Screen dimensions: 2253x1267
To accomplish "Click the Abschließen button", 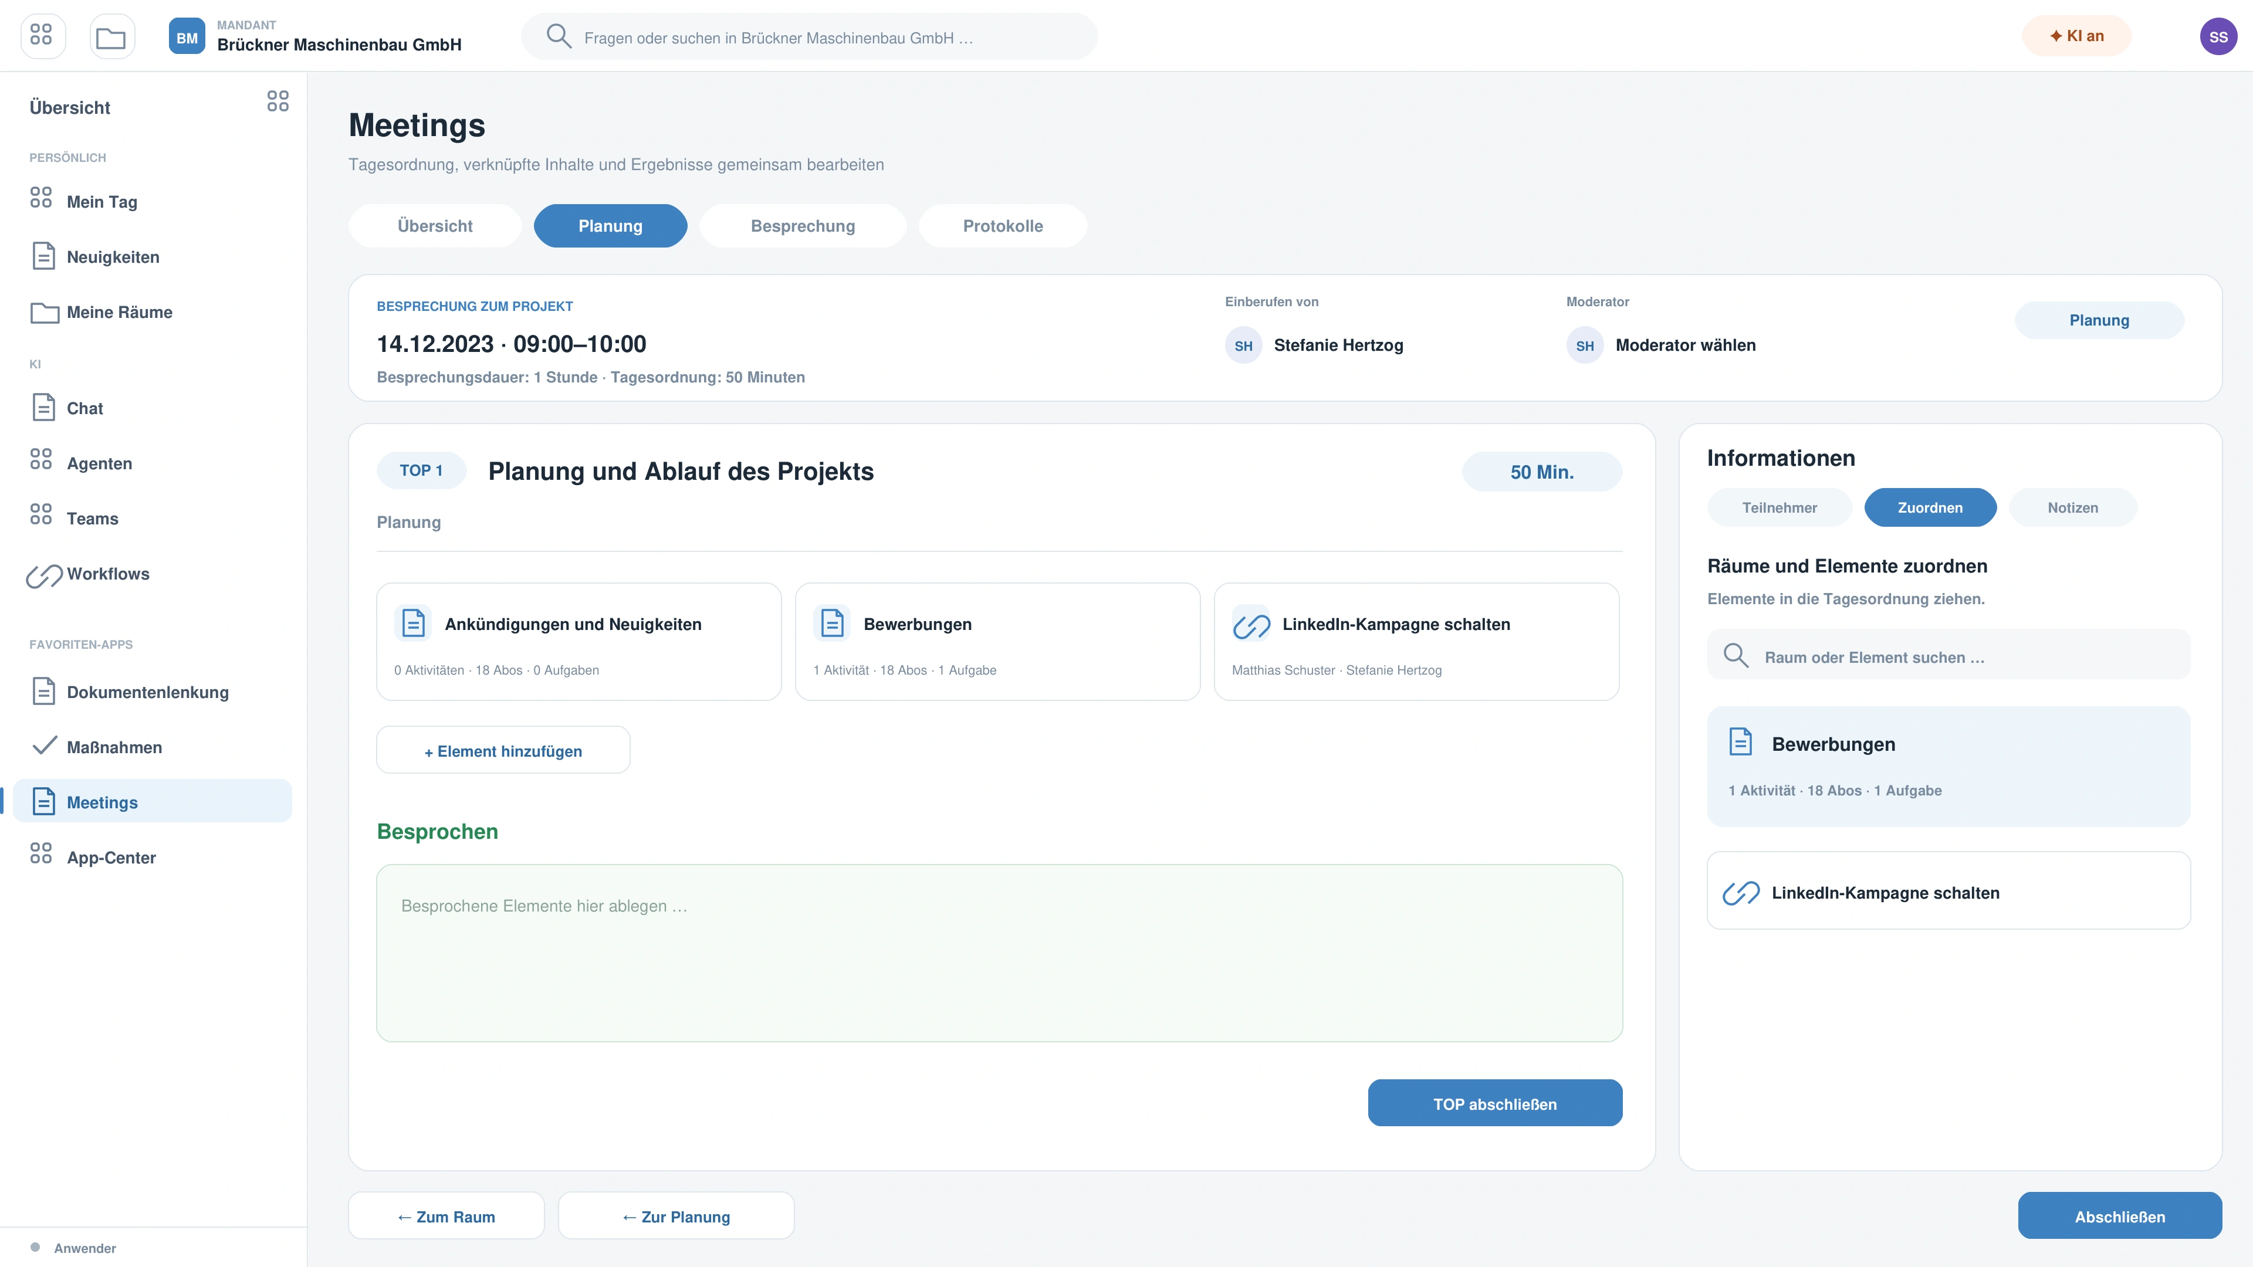I will 2120,1217.
